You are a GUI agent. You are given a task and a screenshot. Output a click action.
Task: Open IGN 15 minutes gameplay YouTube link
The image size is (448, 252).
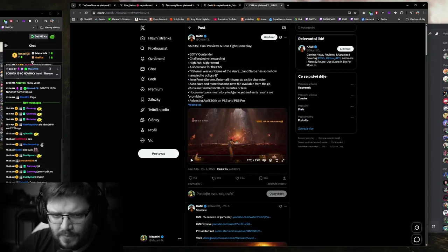(x=252, y=217)
